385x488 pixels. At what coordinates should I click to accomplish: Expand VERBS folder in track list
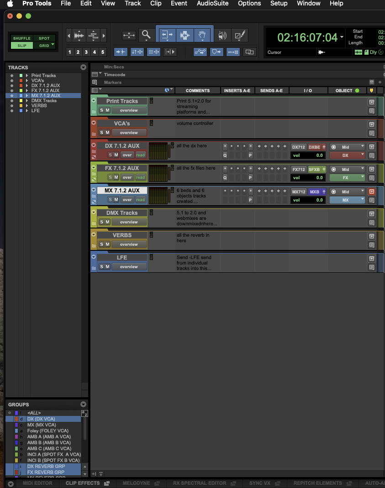point(27,105)
